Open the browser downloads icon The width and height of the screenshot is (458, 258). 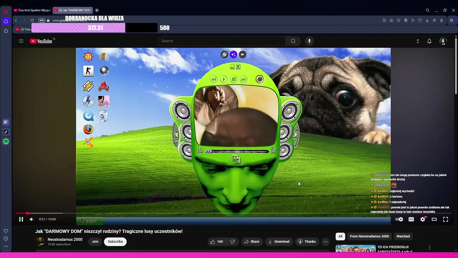point(427,20)
